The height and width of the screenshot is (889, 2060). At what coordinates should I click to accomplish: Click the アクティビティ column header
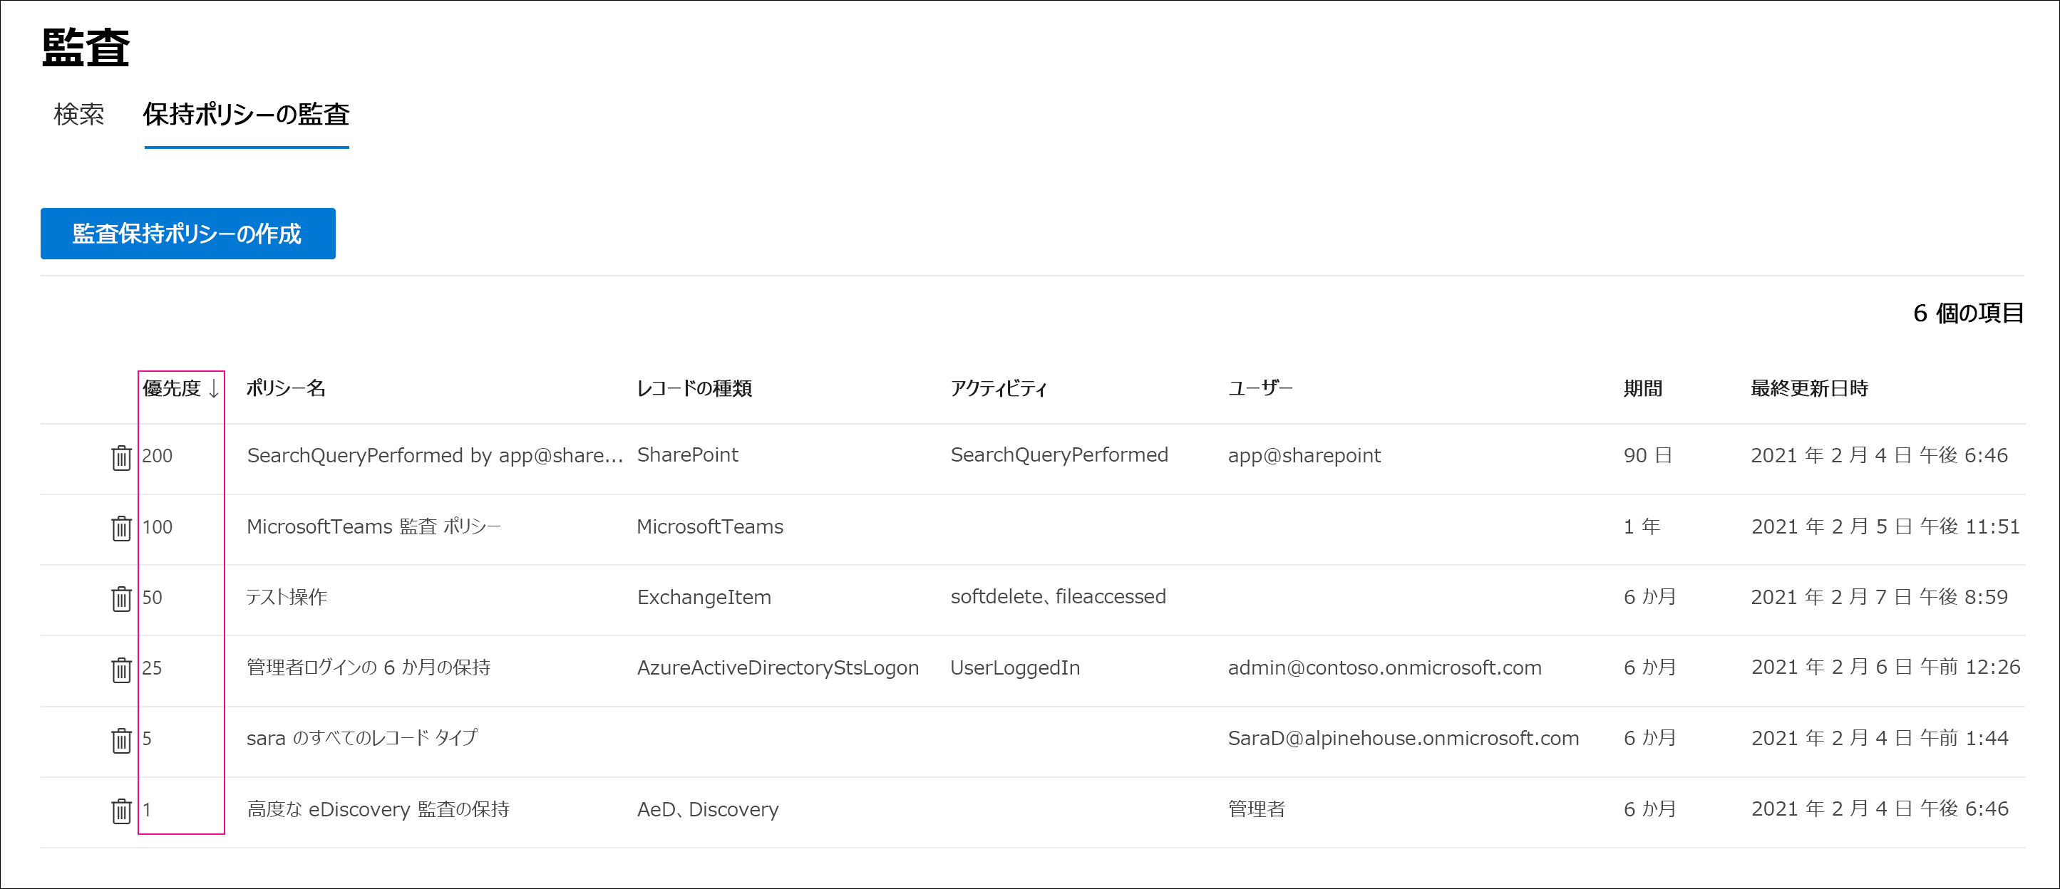point(998,388)
